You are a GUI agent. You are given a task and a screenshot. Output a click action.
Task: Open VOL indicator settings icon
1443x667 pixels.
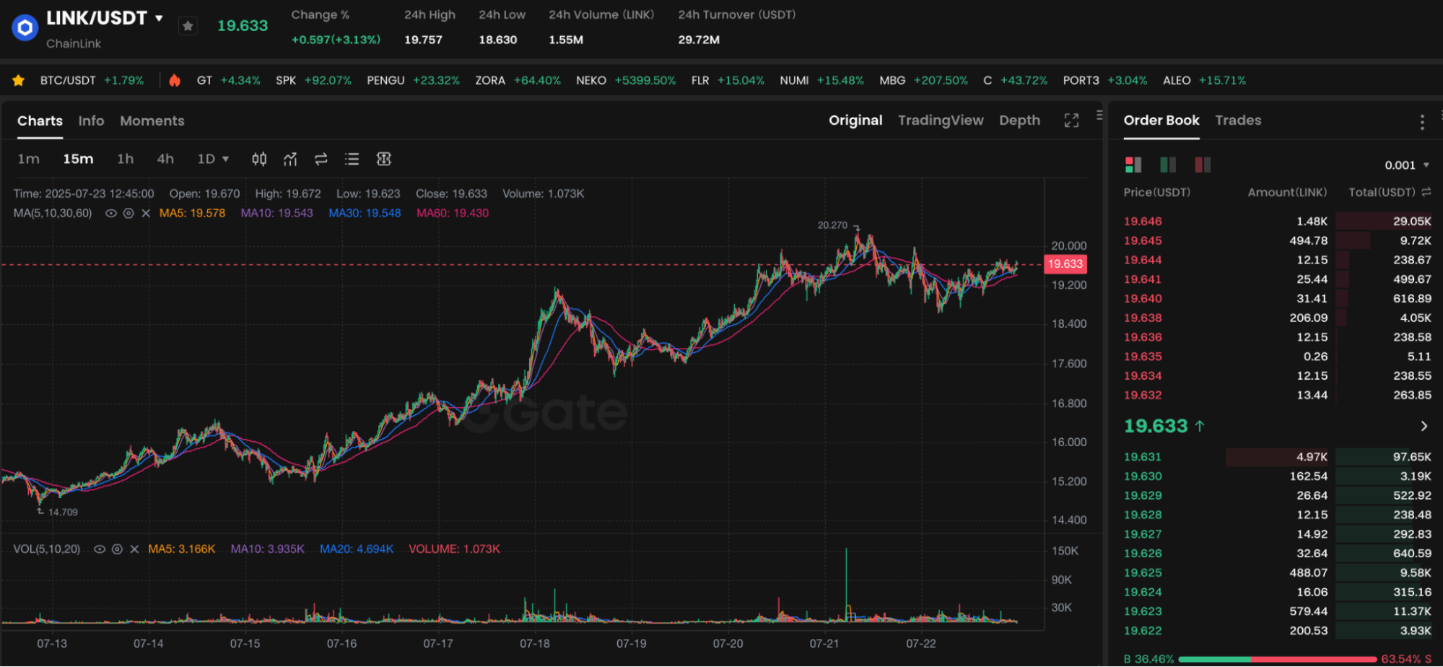(x=117, y=549)
